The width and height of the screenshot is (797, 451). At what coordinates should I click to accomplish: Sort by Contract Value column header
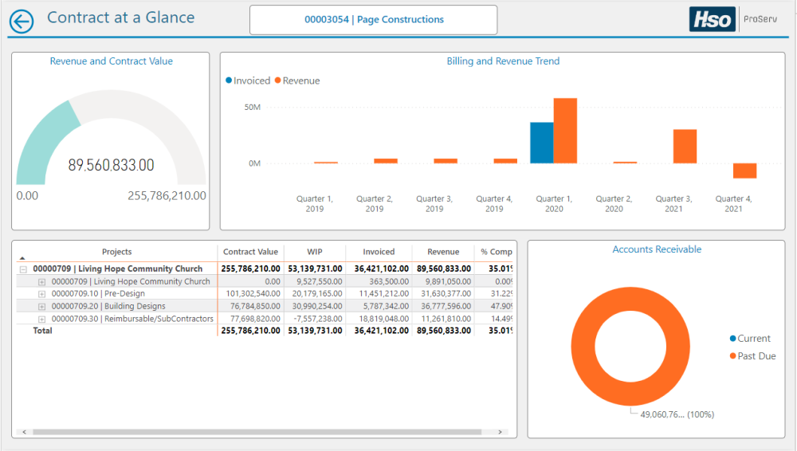pos(250,252)
